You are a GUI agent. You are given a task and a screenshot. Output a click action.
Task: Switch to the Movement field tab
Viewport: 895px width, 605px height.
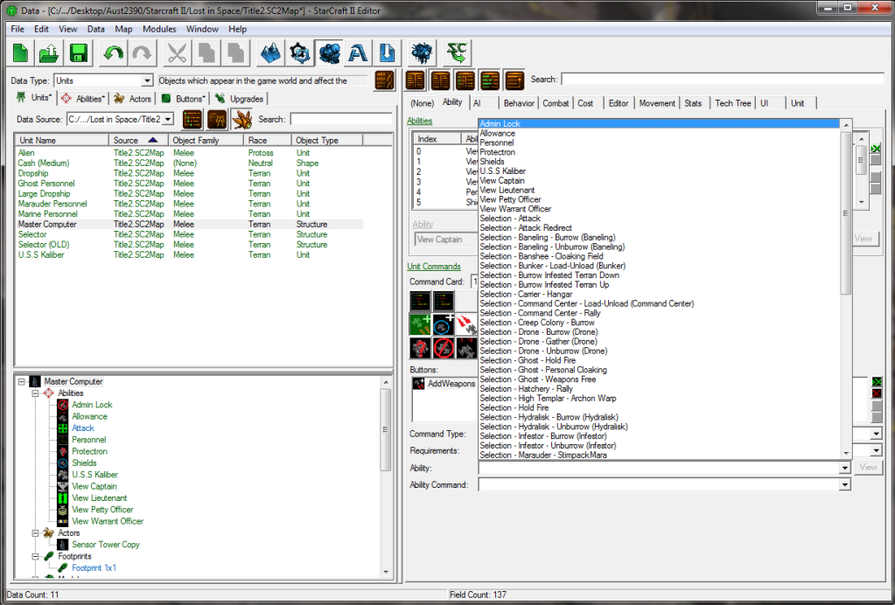(x=657, y=103)
